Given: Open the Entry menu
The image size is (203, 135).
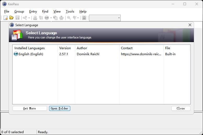Looking at the screenshot, I should pos(33,12).
